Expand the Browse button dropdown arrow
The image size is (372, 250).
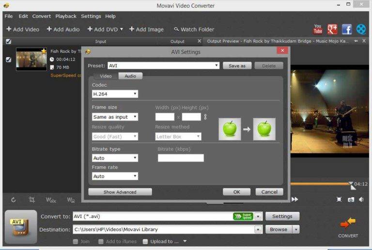tap(296, 229)
